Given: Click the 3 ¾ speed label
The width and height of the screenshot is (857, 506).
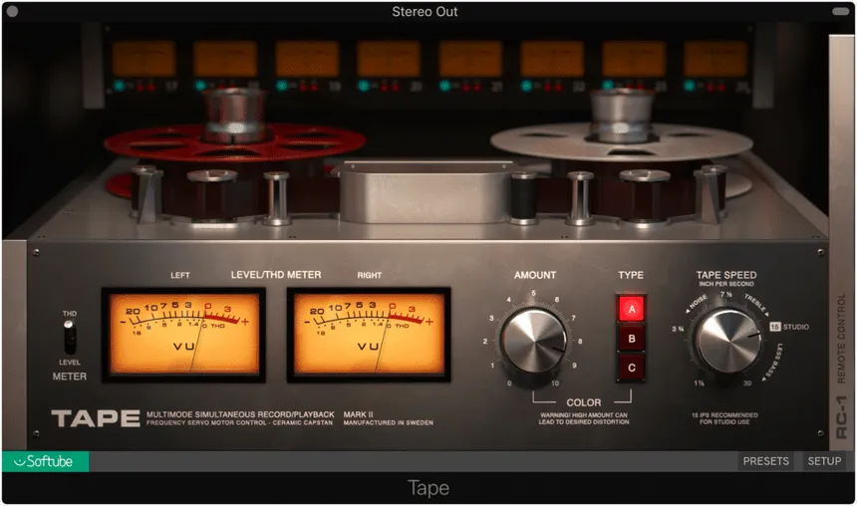Looking at the screenshot, I should pyautogui.click(x=678, y=329).
